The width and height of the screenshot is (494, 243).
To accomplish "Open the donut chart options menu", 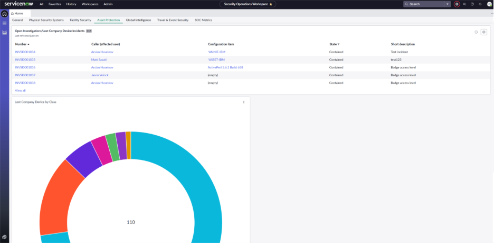I will (243, 102).
